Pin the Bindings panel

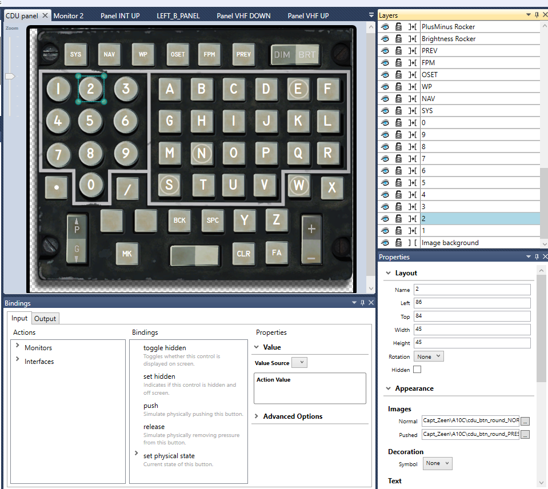(362, 302)
